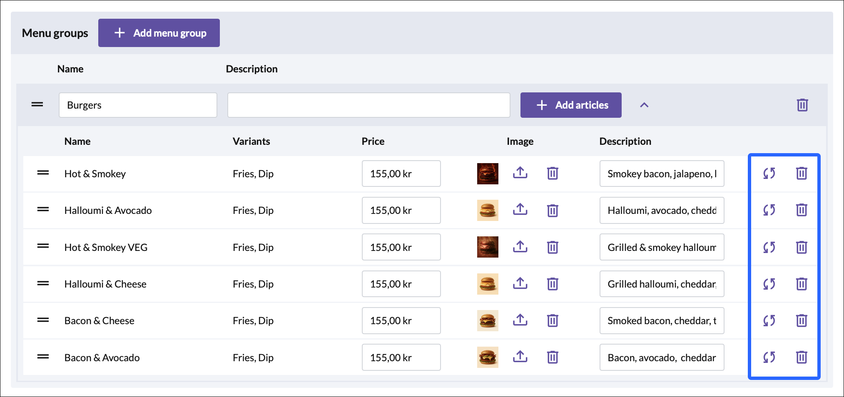This screenshot has width=844, height=397.
Task: Click the sync icon for Bacon & Cheese
Action: click(x=769, y=320)
